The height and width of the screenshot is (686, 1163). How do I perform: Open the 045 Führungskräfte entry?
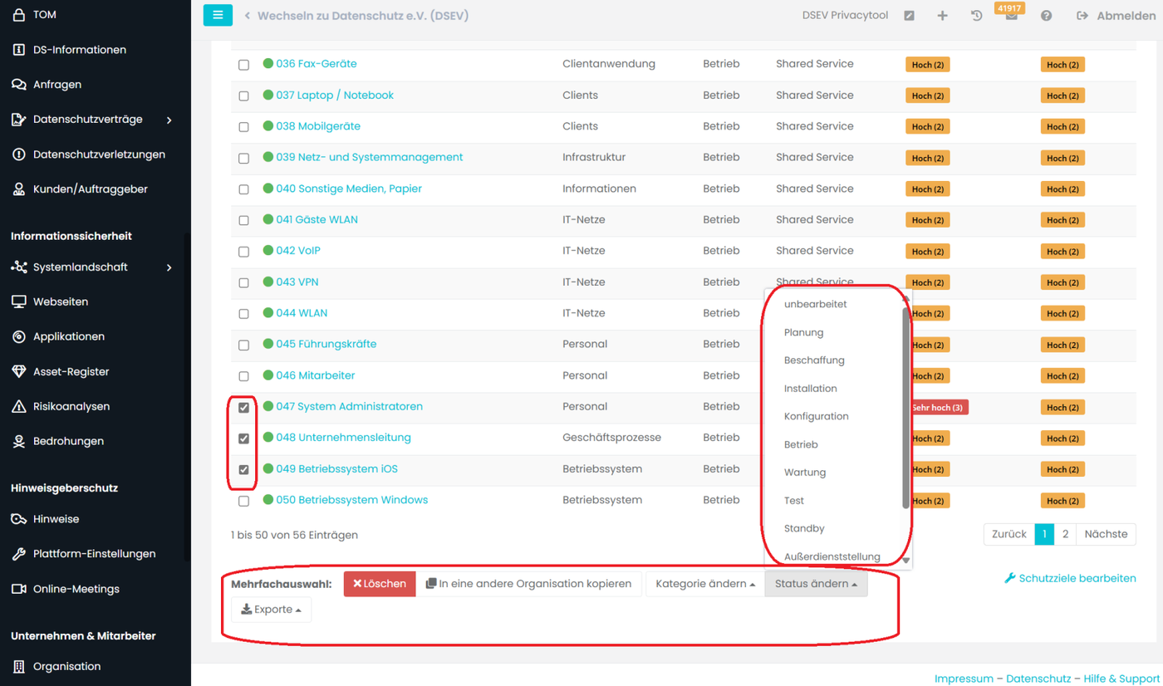point(326,344)
